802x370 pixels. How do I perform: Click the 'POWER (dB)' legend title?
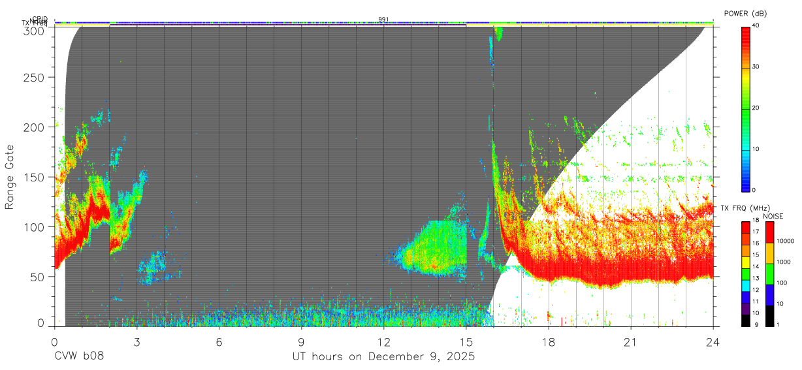pos(745,13)
